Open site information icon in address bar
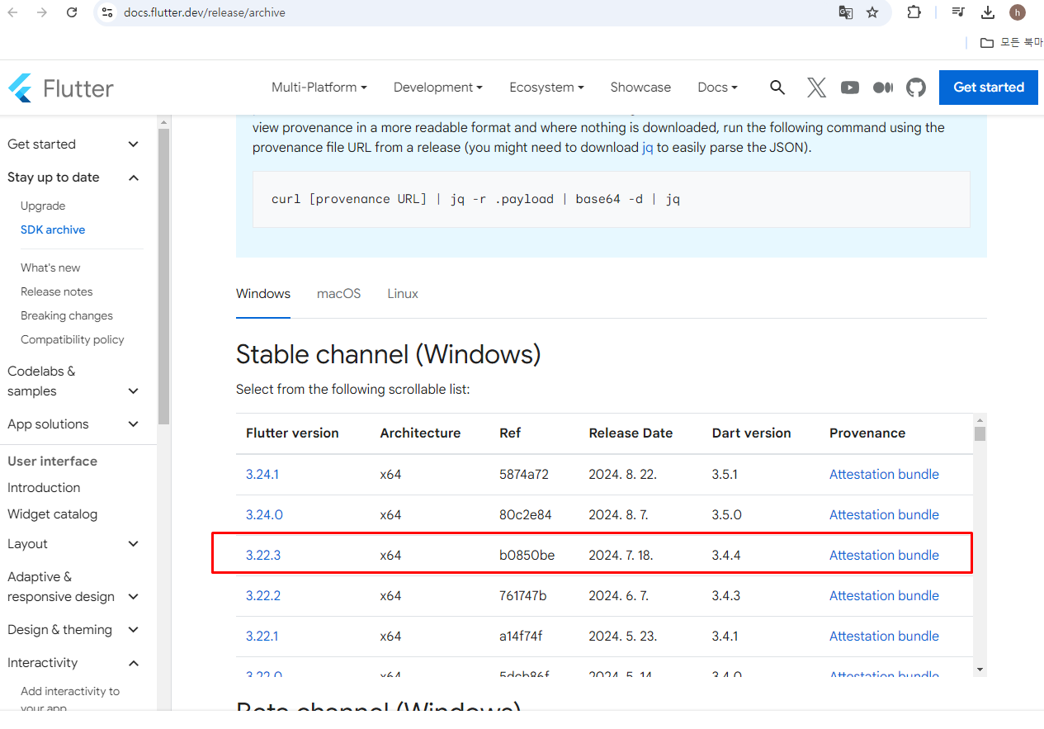 106,12
